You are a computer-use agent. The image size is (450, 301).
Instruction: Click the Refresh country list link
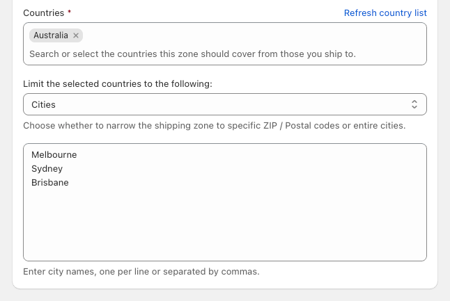click(x=385, y=13)
